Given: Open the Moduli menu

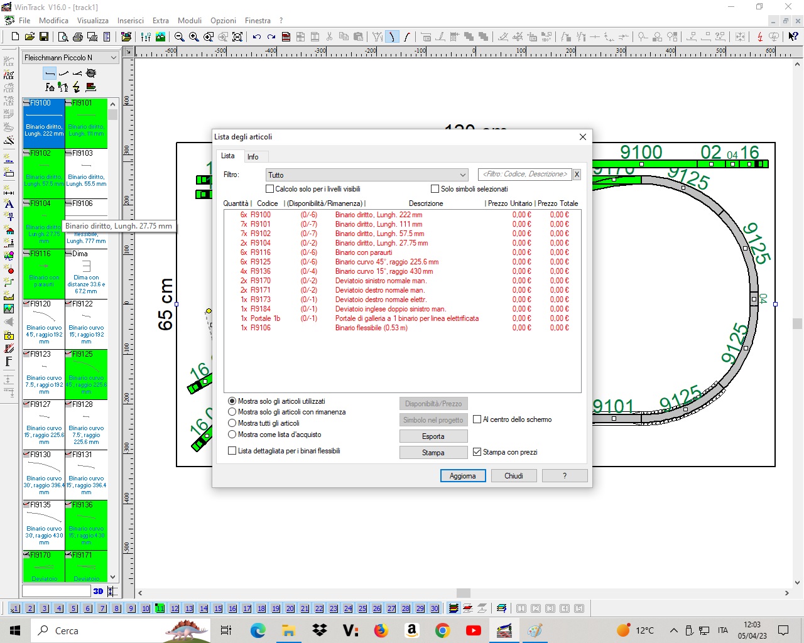Looking at the screenshot, I should point(189,21).
